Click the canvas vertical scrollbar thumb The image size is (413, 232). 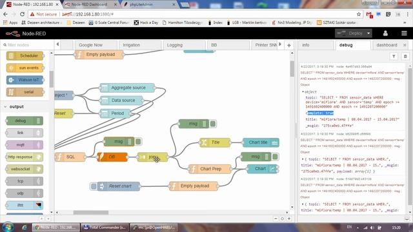coord(292,69)
